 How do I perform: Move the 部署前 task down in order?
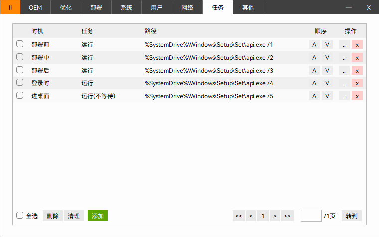(327, 45)
